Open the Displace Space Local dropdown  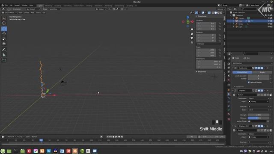pos(259,110)
